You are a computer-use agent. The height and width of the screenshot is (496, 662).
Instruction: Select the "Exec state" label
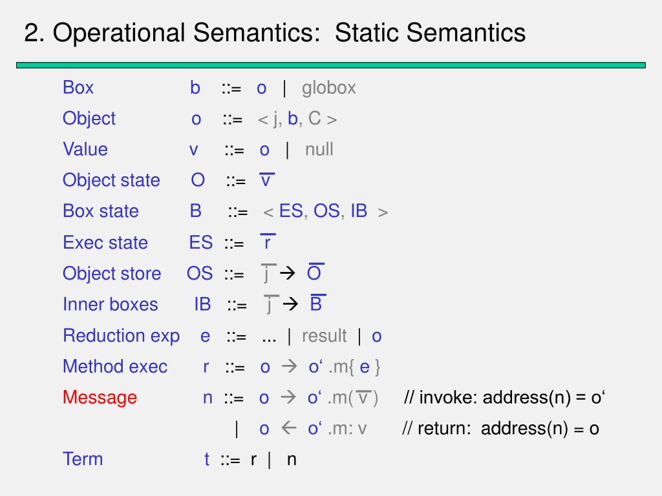[105, 242]
